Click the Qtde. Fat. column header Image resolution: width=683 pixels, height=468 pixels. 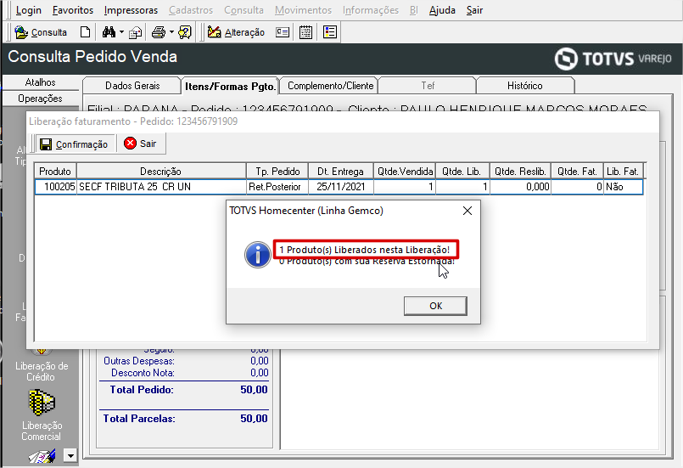pos(577,172)
